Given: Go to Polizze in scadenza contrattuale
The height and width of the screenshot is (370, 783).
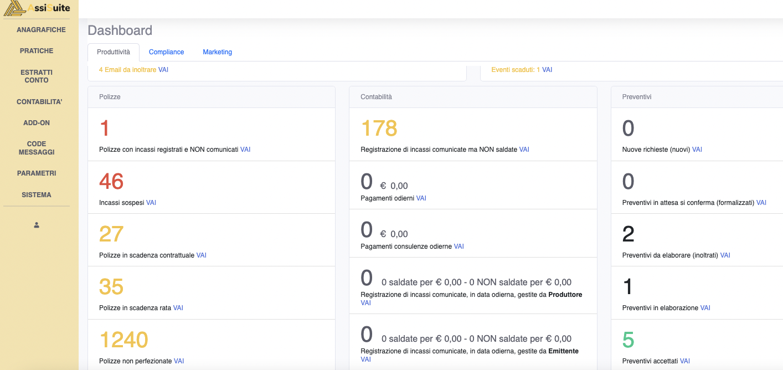Looking at the screenshot, I should (202, 255).
